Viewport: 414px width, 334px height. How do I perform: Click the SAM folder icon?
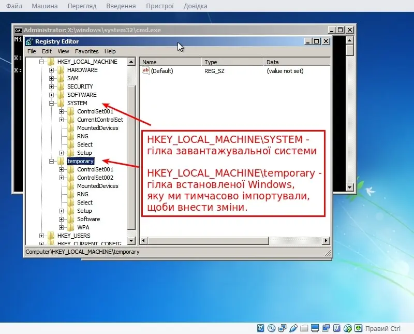click(x=61, y=78)
